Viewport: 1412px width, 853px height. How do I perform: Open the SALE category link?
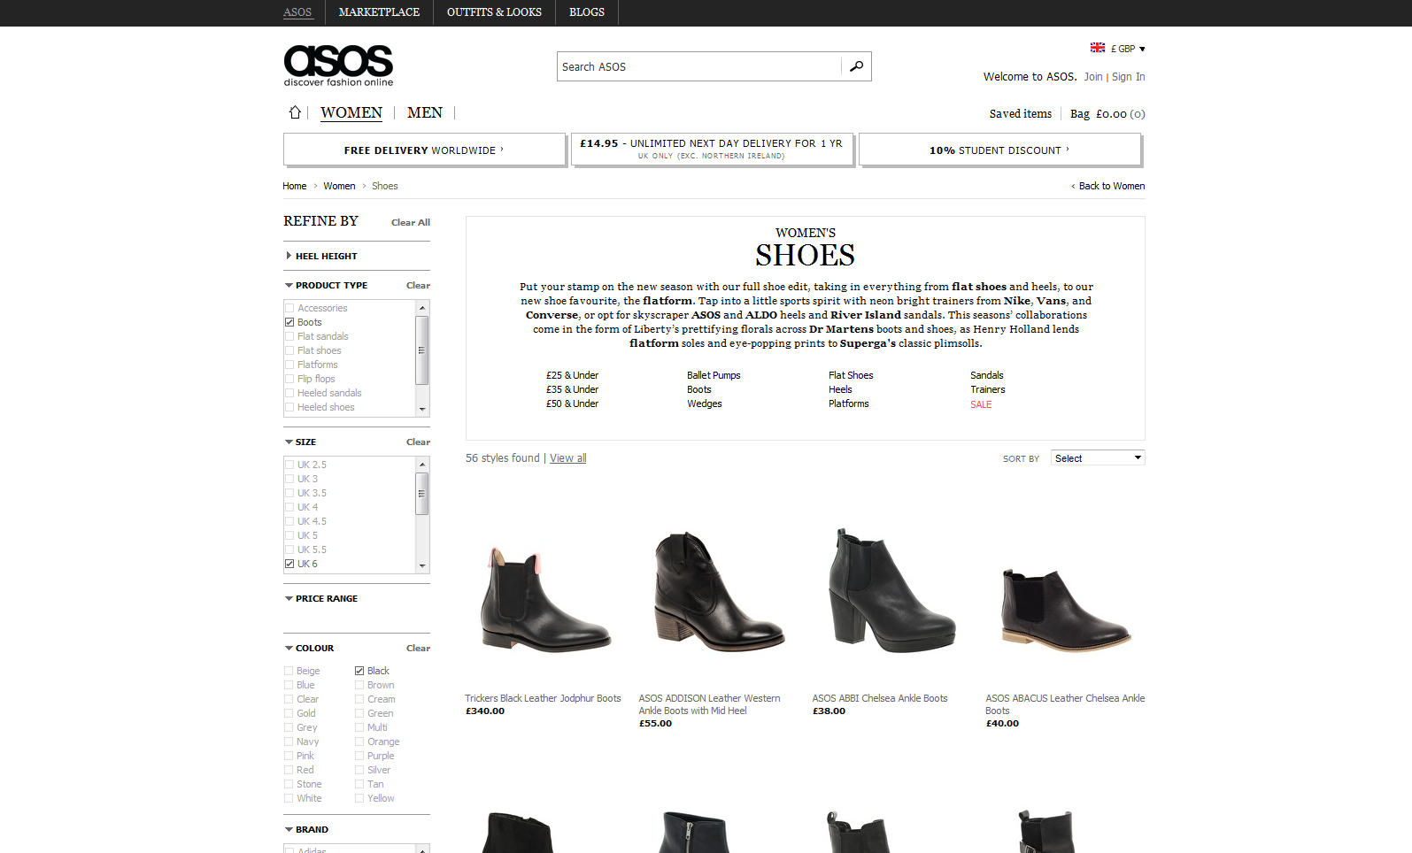click(981, 404)
